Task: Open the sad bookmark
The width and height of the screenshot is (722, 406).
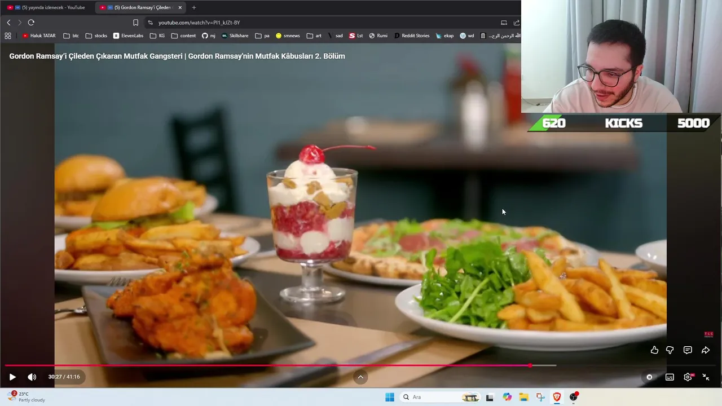Action: [x=335, y=36]
